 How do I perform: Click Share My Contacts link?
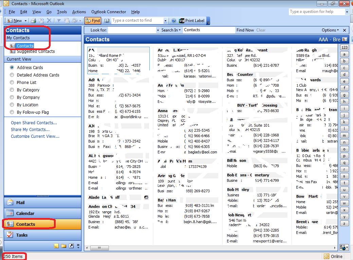coord(30,130)
